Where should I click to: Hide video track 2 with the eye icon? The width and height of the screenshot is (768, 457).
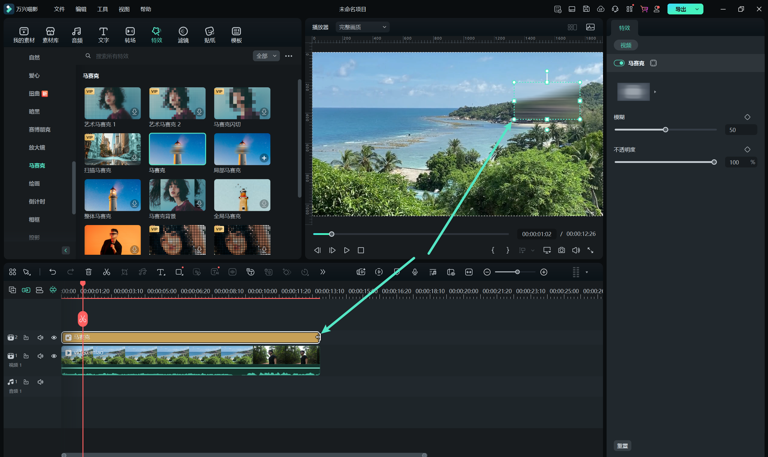coord(54,338)
